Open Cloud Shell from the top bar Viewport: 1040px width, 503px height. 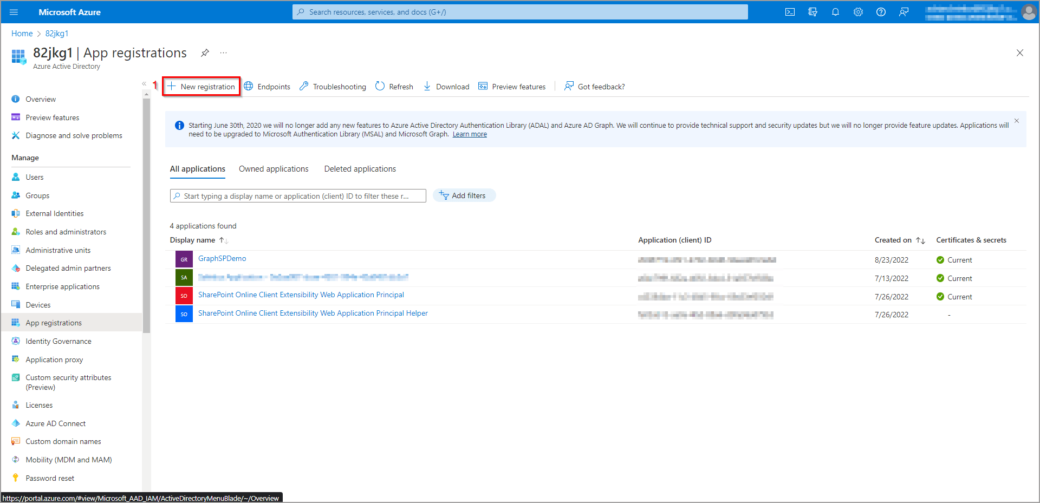790,12
